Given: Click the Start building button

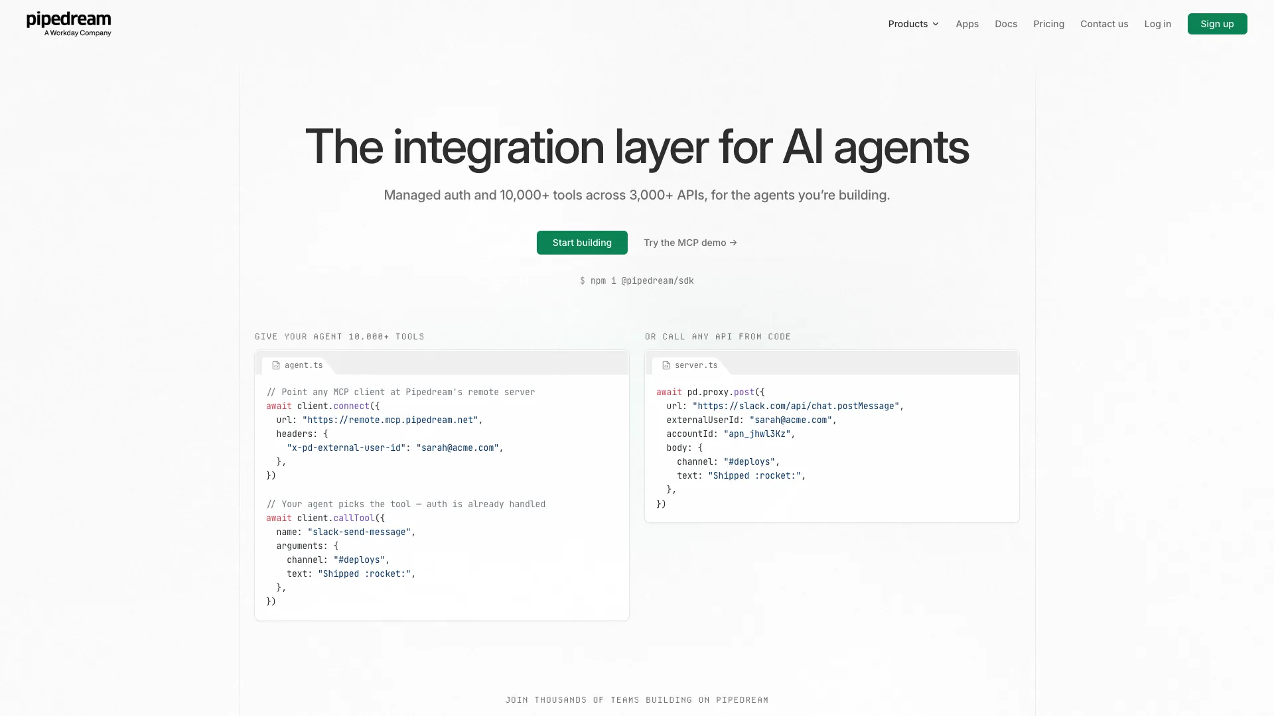Looking at the screenshot, I should point(582,243).
